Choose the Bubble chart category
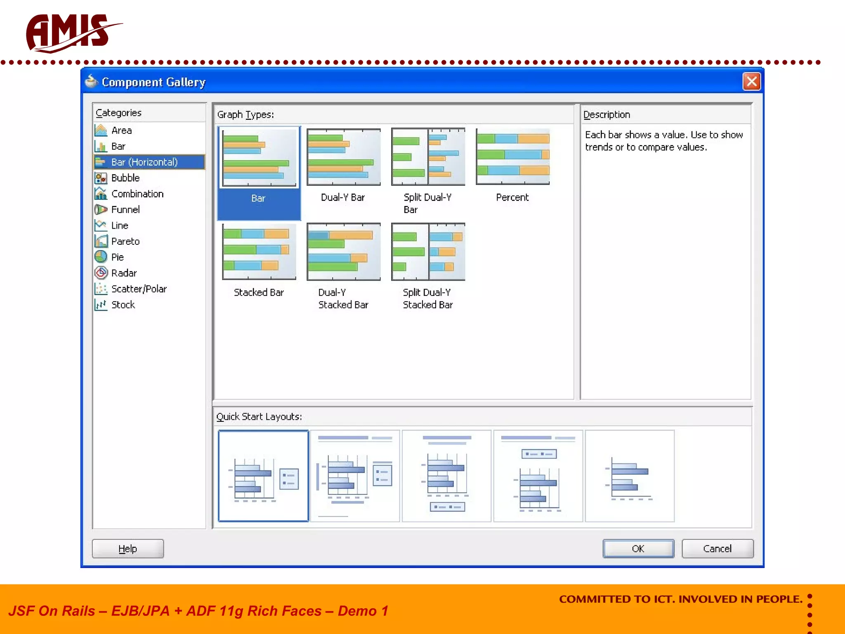 (x=125, y=178)
